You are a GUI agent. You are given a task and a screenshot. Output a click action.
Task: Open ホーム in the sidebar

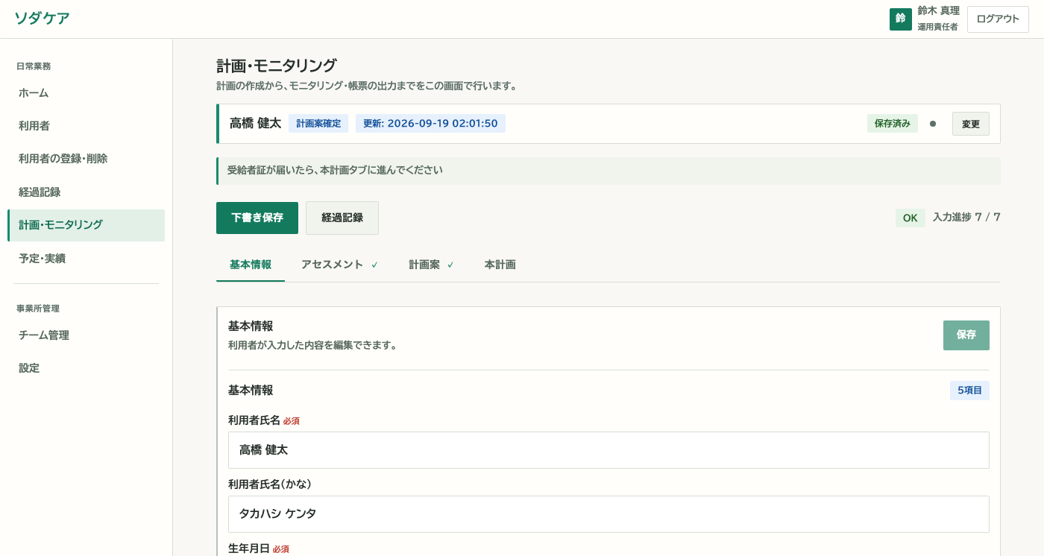click(86, 93)
